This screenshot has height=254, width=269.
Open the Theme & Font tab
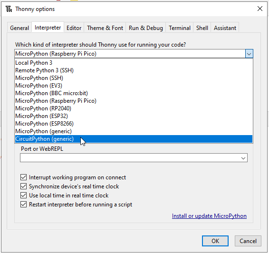(105, 28)
